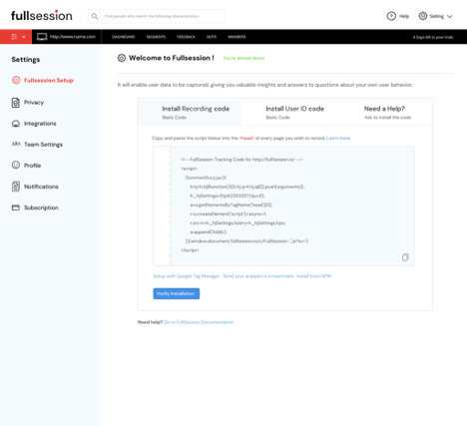
Task: Click the Verify Installation button
Action: pos(177,293)
